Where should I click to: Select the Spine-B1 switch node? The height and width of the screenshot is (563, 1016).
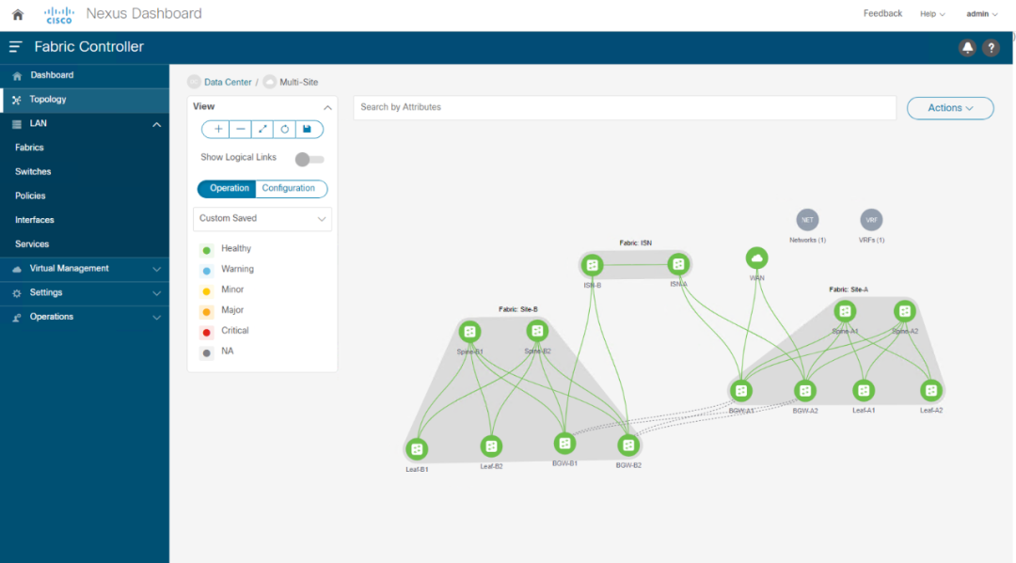click(x=469, y=332)
